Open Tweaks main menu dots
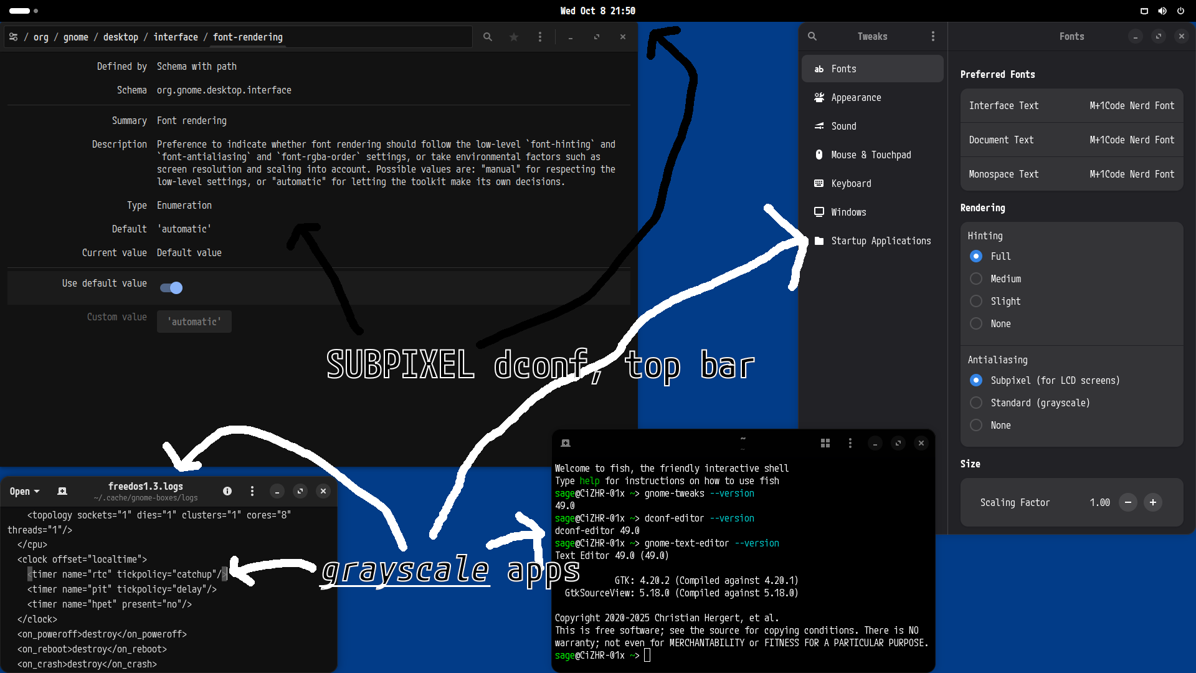 tap(933, 37)
